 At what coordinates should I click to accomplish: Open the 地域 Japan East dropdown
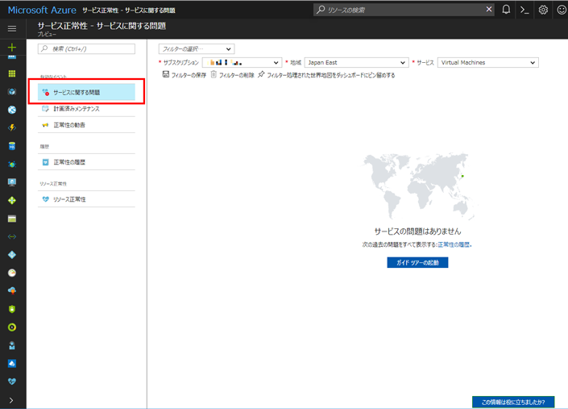(356, 63)
